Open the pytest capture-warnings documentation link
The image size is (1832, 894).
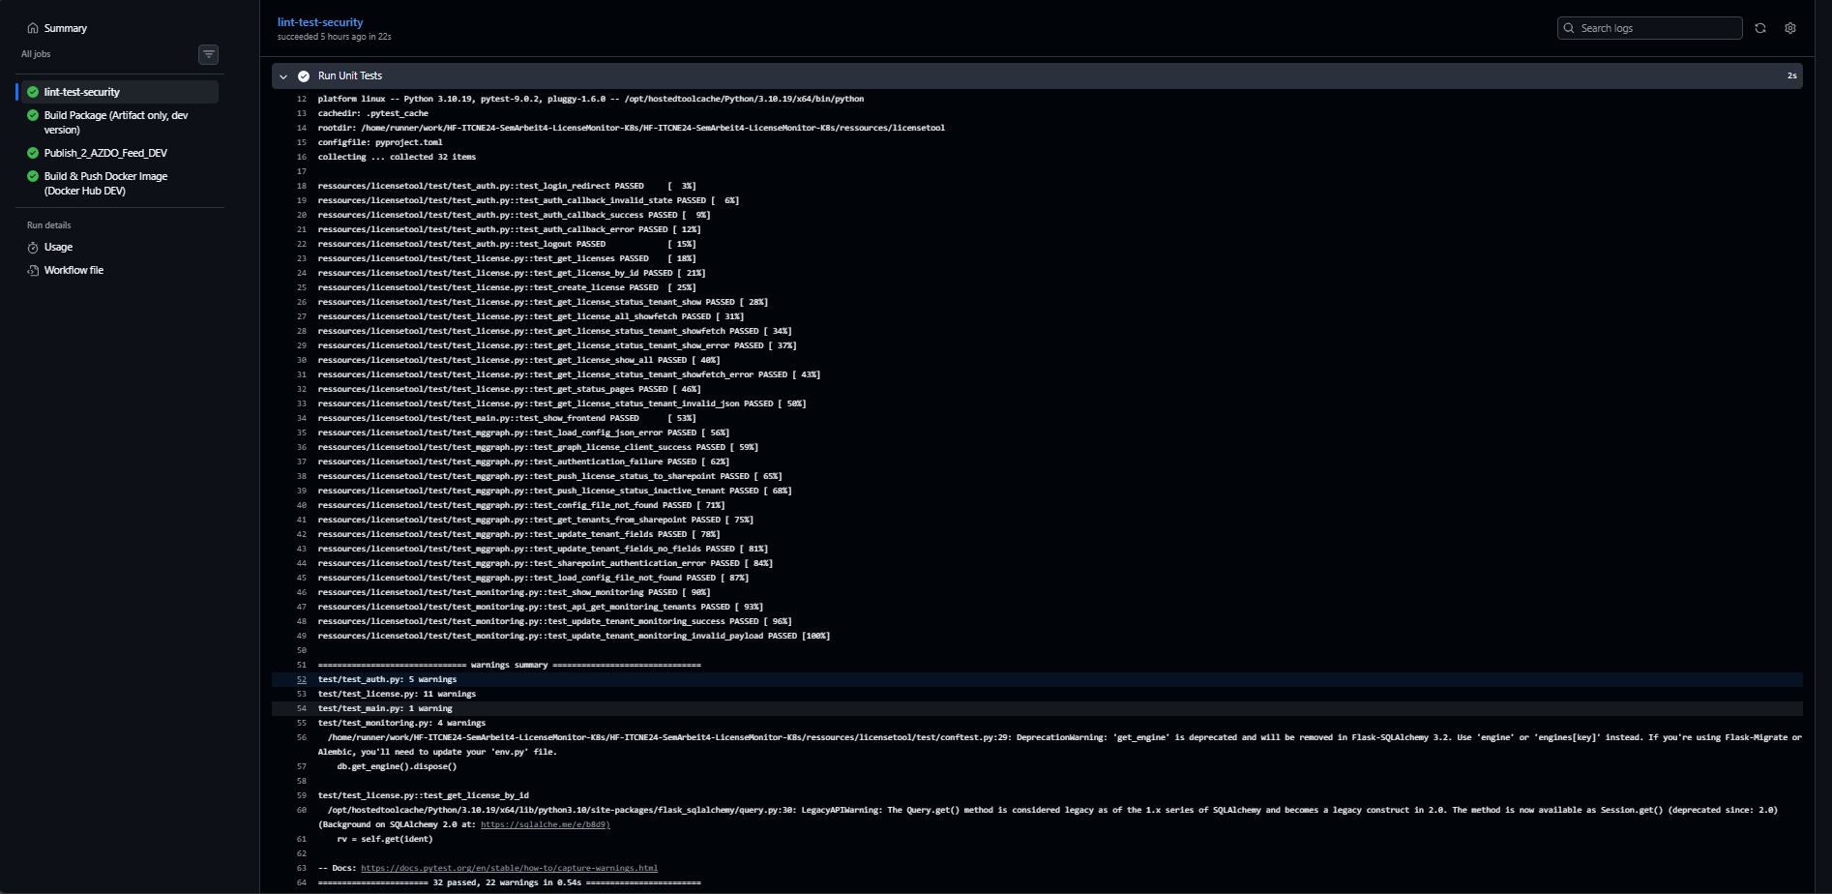pos(510,868)
